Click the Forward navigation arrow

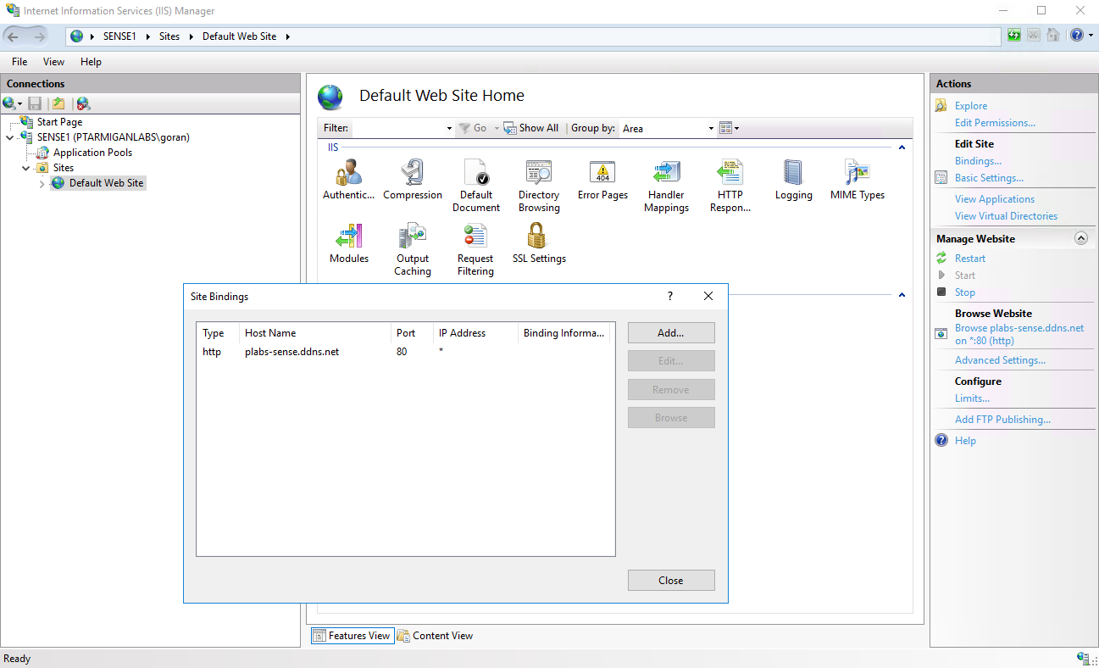tap(39, 36)
